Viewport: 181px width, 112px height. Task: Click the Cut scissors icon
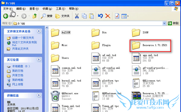77,16
